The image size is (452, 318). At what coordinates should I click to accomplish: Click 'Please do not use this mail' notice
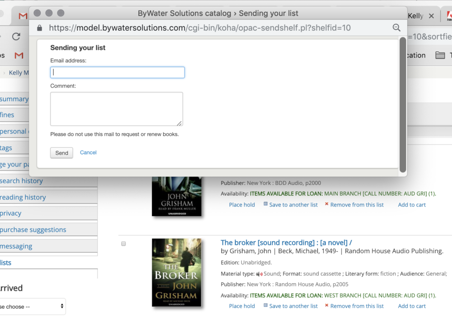click(114, 134)
